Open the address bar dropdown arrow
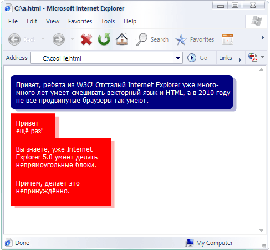Viewport: 270px width, 250px height. pos(178,58)
